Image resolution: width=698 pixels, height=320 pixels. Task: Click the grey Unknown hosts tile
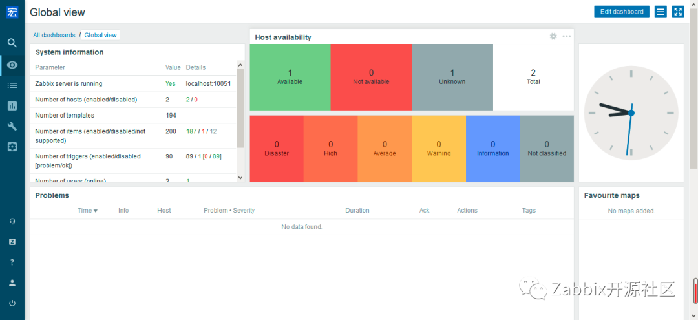coord(452,77)
